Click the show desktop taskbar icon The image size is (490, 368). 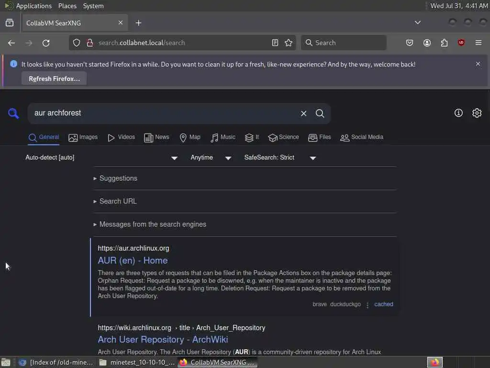(6, 362)
